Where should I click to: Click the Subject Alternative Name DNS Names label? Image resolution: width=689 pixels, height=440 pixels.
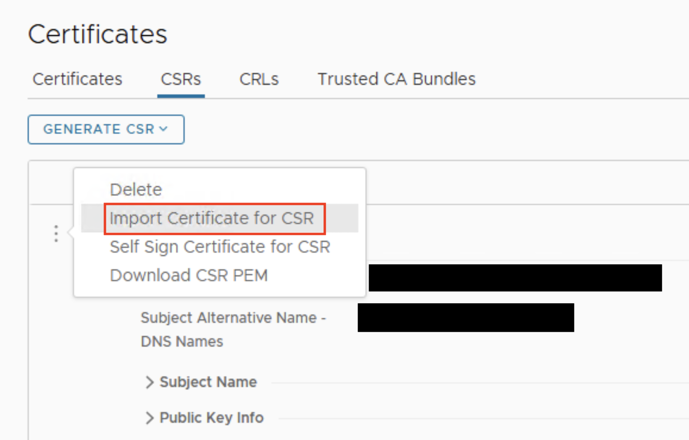coord(234,329)
